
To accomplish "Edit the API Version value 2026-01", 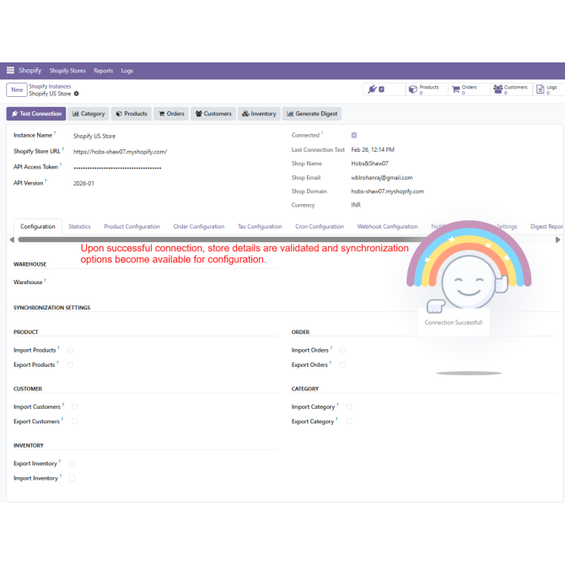I will click(x=83, y=183).
